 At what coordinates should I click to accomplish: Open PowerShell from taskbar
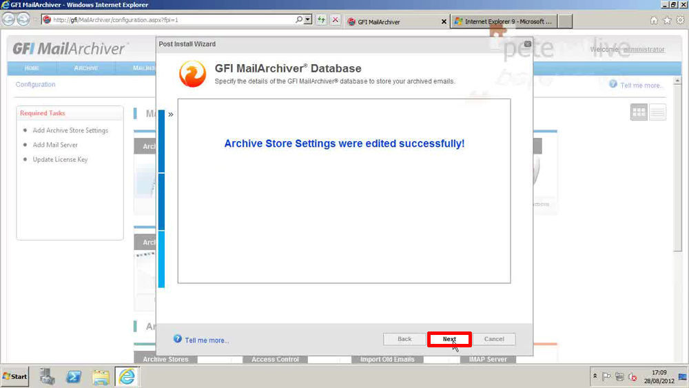click(74, 376)
